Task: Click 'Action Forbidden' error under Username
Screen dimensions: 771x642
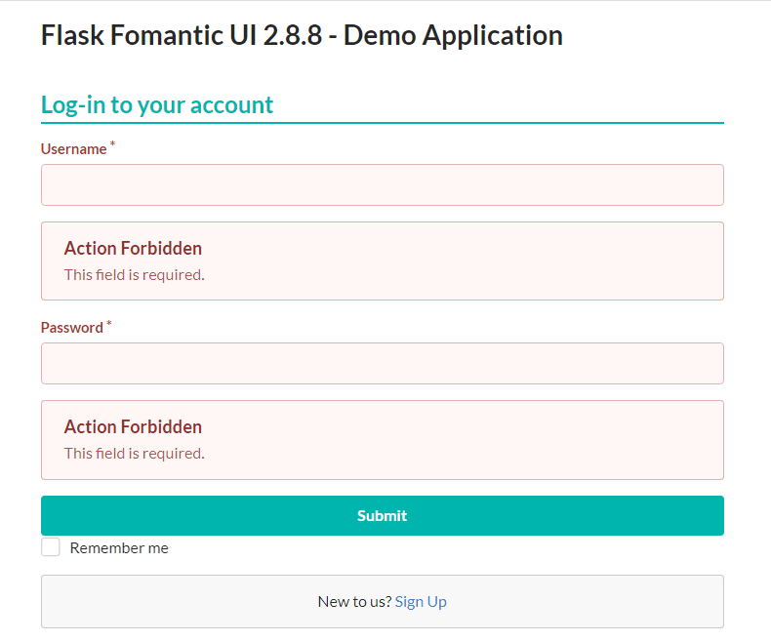Action: tap(133, 248)
